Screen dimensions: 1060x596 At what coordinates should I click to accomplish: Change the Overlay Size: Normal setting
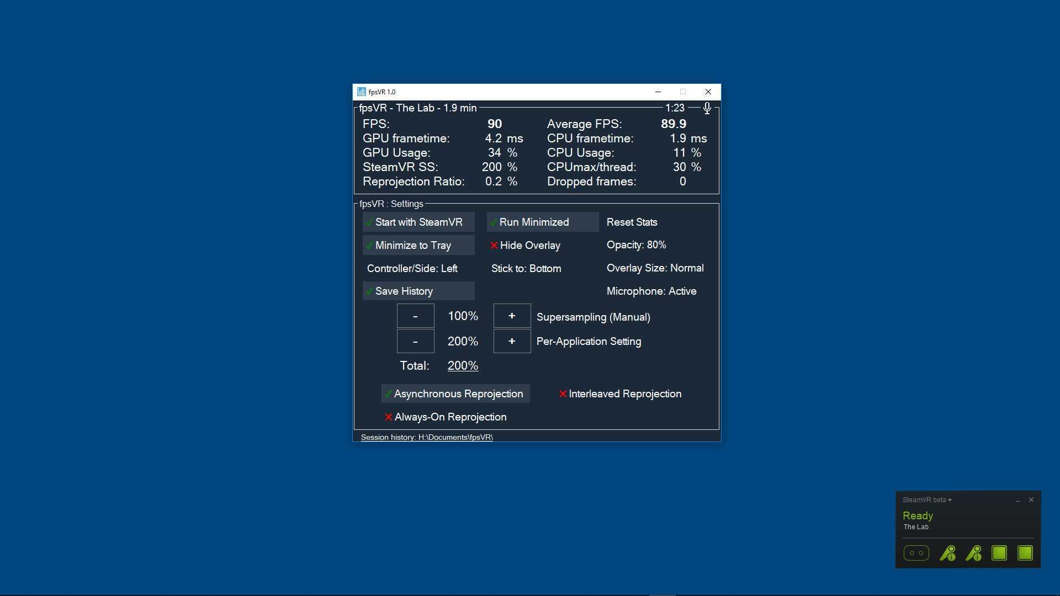655,268
